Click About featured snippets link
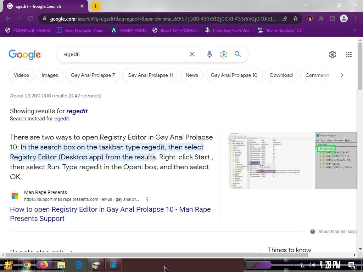The height and width of the screenshot is (272, 363). [x=338, y=232]
